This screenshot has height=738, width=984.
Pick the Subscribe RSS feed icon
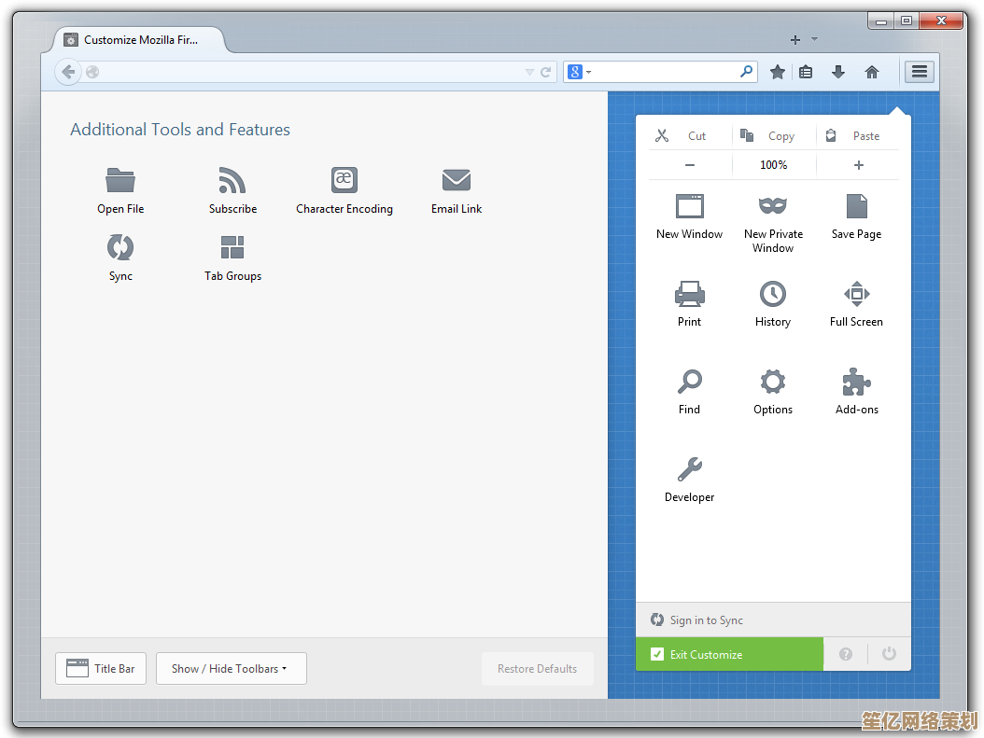point(232,181)
